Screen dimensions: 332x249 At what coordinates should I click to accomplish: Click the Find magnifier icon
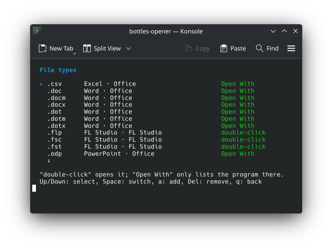[260, 48]
